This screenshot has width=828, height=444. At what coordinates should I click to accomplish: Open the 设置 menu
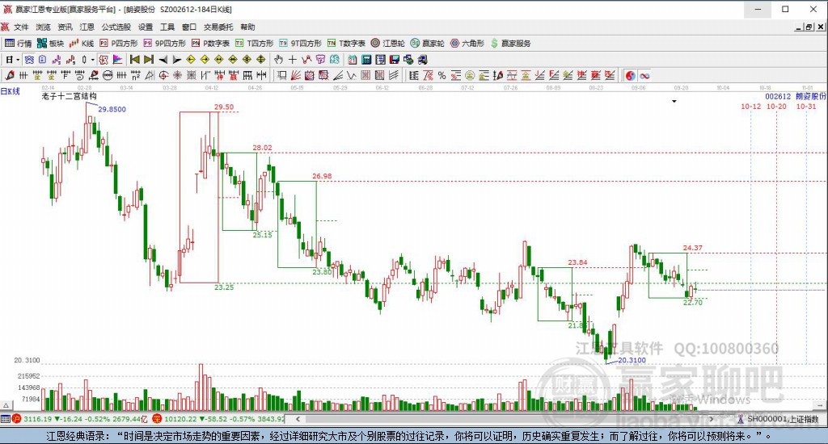tap(146, 27)
